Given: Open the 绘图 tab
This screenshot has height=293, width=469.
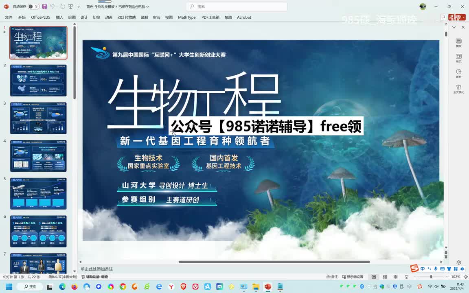Looking at the screenshot, I should coord(72,17).
